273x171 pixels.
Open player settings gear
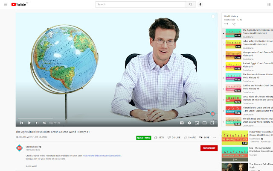pyautogui.click(x=189, y=123)
